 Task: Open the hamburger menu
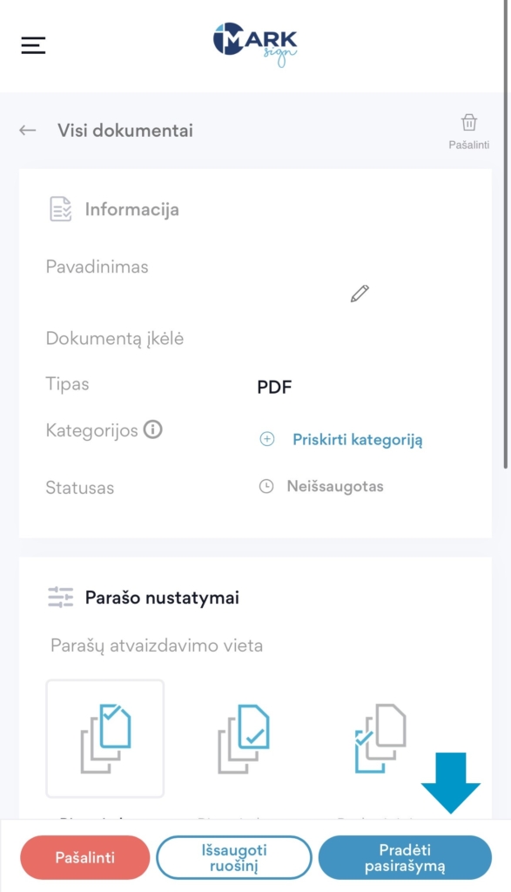[34, 45]
